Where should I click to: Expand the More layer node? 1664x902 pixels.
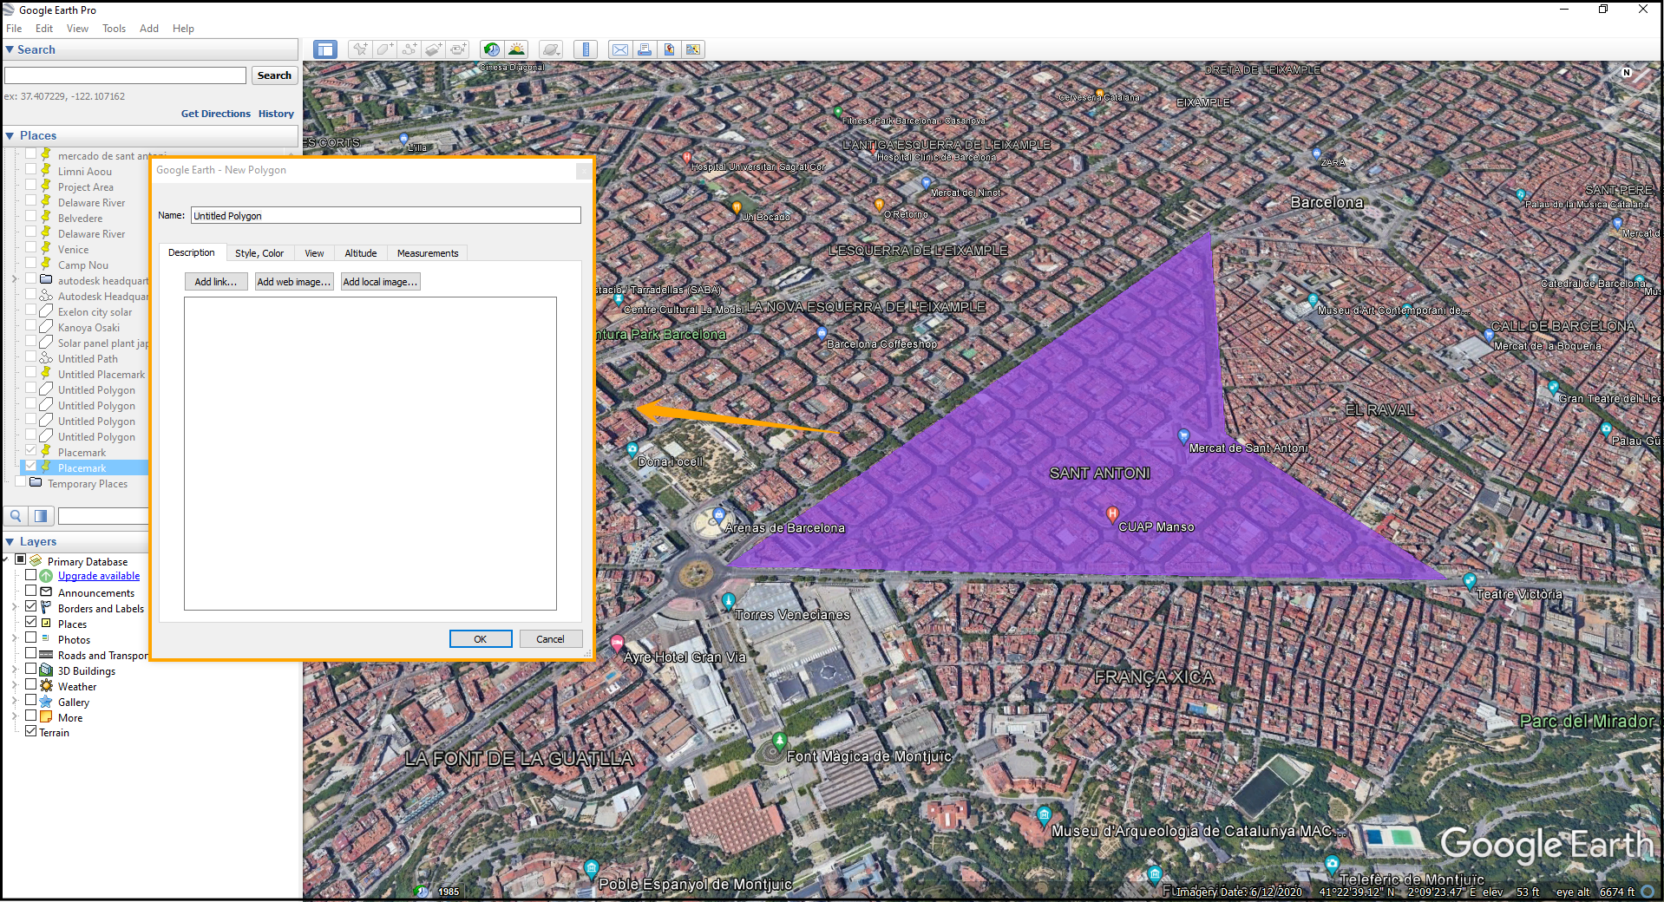point(15,717)
